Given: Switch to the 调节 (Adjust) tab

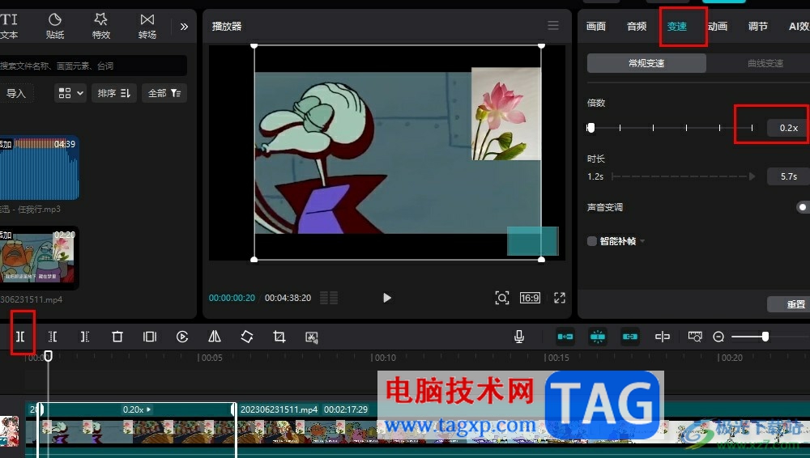Looking at the screenshot, I should tap(758, 27).
